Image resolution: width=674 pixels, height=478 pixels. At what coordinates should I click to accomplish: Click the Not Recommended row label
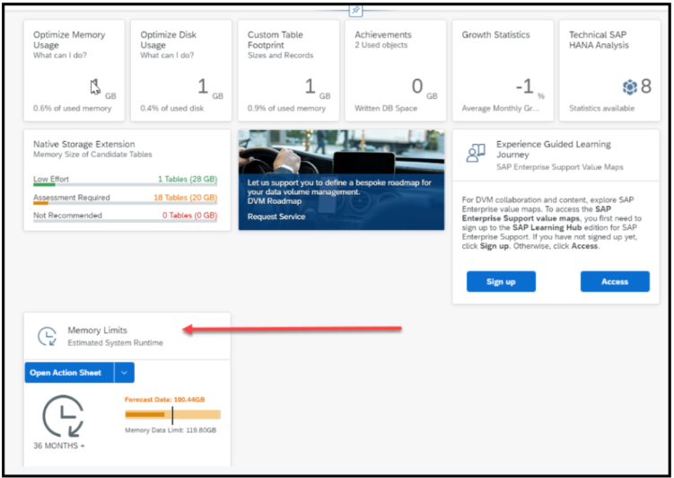tap(67, 215)
